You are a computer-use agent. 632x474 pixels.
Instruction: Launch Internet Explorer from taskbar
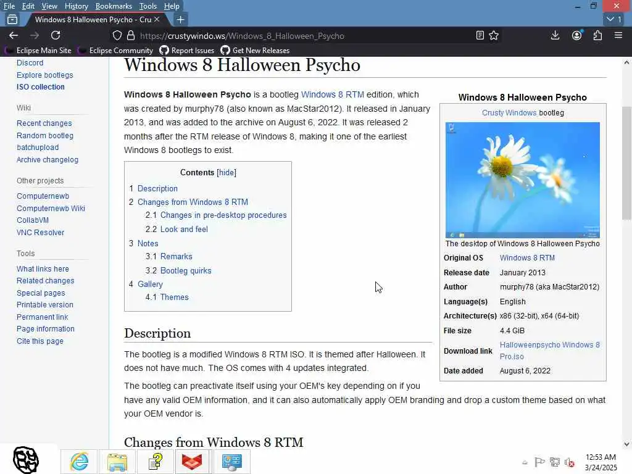tap(79, 462)
